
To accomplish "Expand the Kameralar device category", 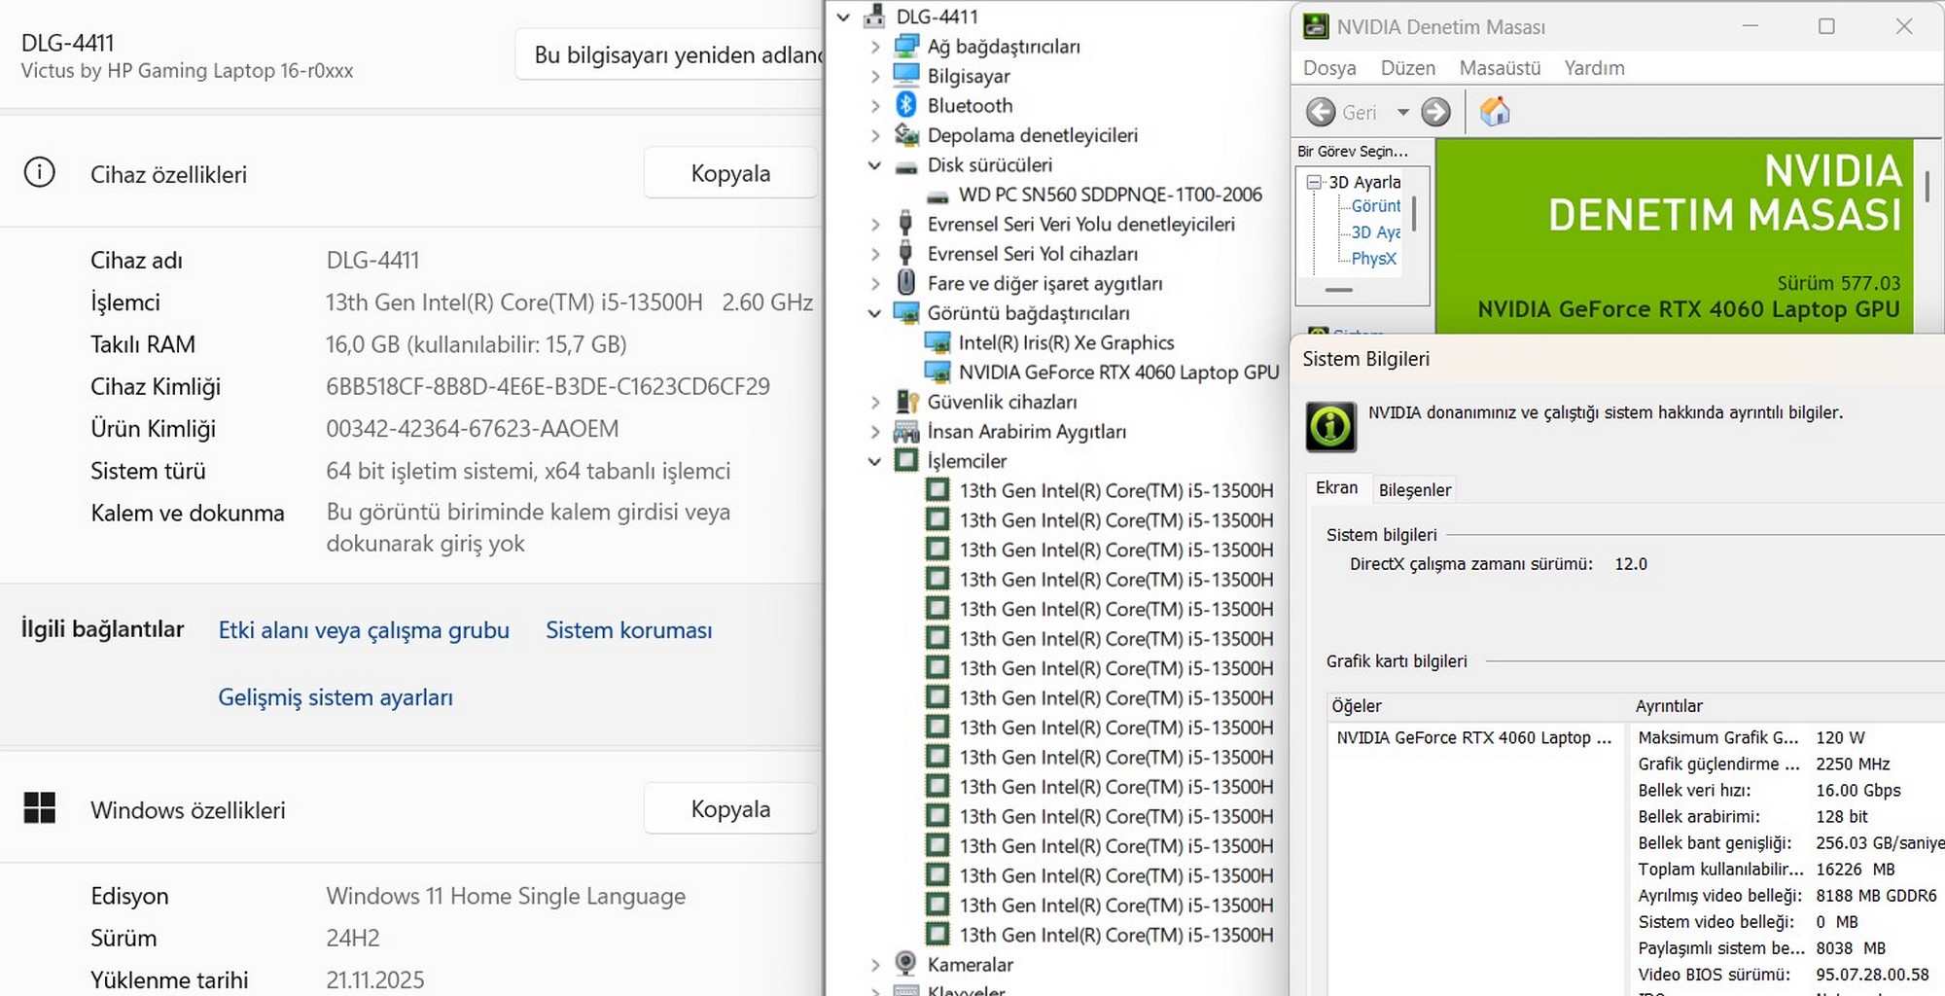I will (x=874, y=965).
